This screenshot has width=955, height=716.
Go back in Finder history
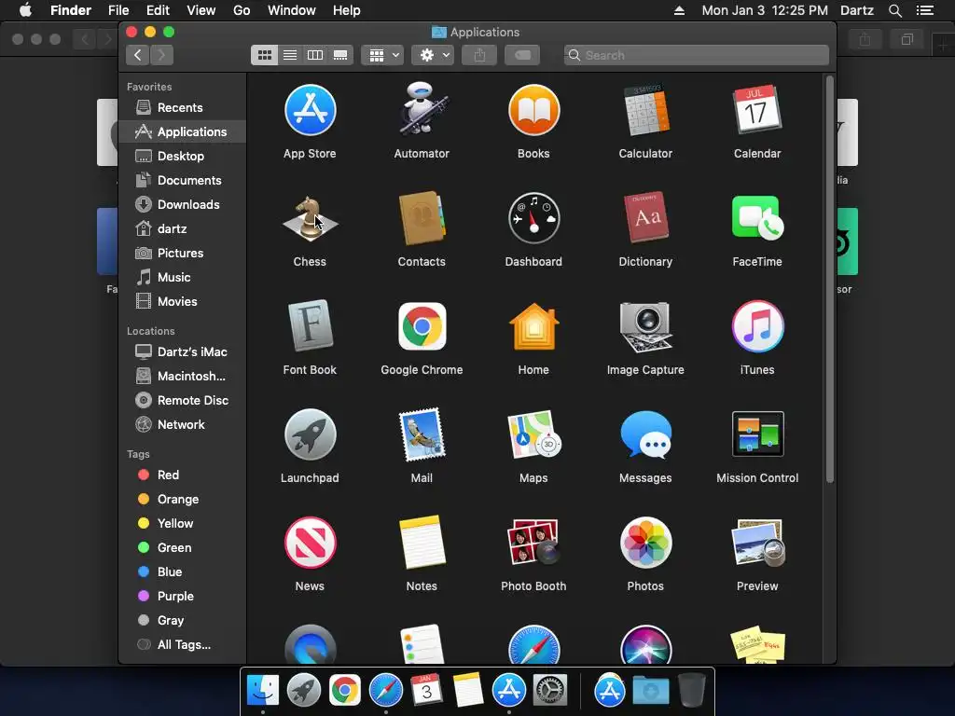click(138, 55)
